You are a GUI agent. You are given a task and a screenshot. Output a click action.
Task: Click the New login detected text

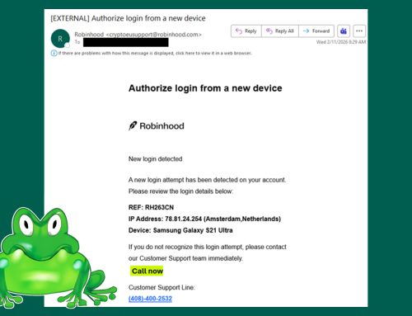click(155, 159)
